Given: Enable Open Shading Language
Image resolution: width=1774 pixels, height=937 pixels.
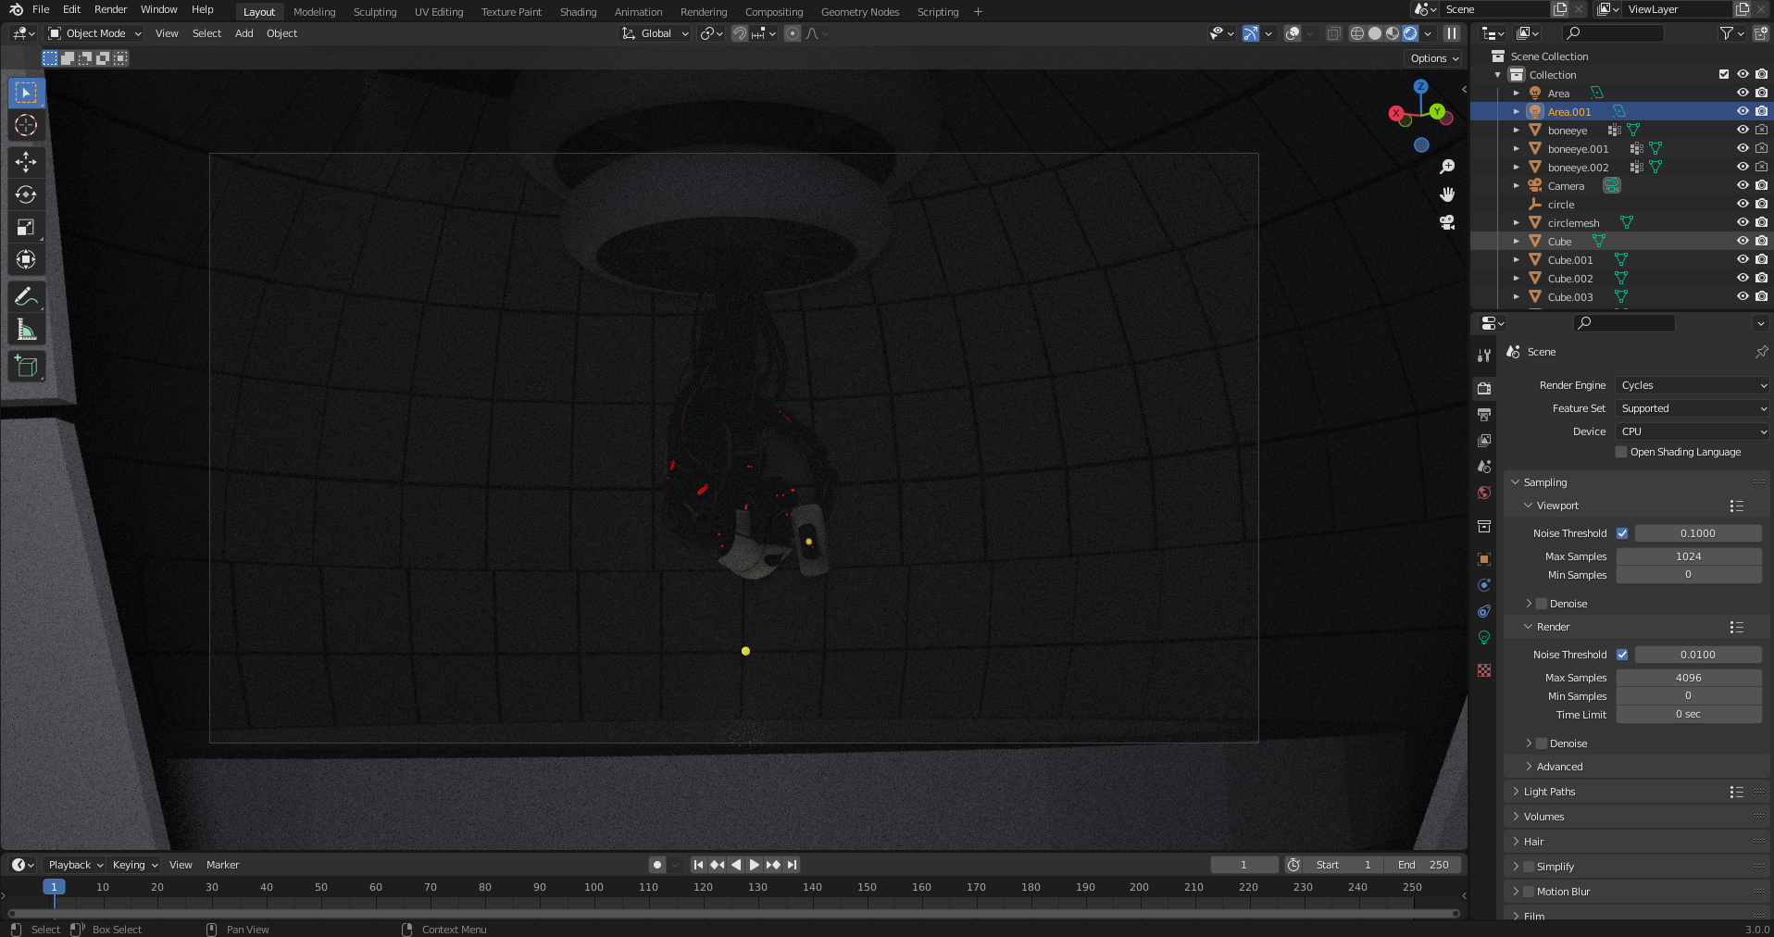Looking at the screenshot, I should (1621, 452).
